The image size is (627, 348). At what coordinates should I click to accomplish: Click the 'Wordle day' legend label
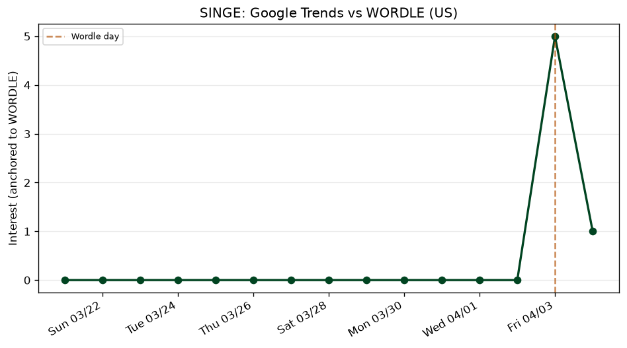95,36
